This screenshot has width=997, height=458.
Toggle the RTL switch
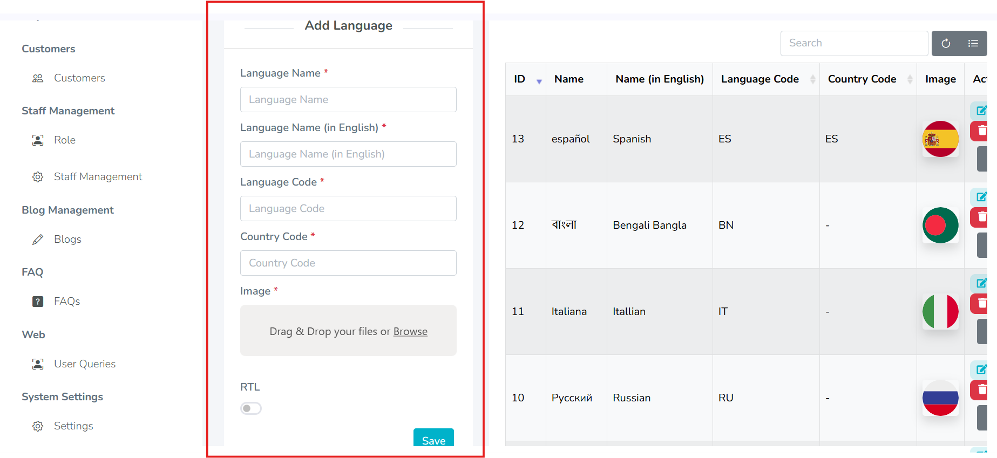[251, 408]
